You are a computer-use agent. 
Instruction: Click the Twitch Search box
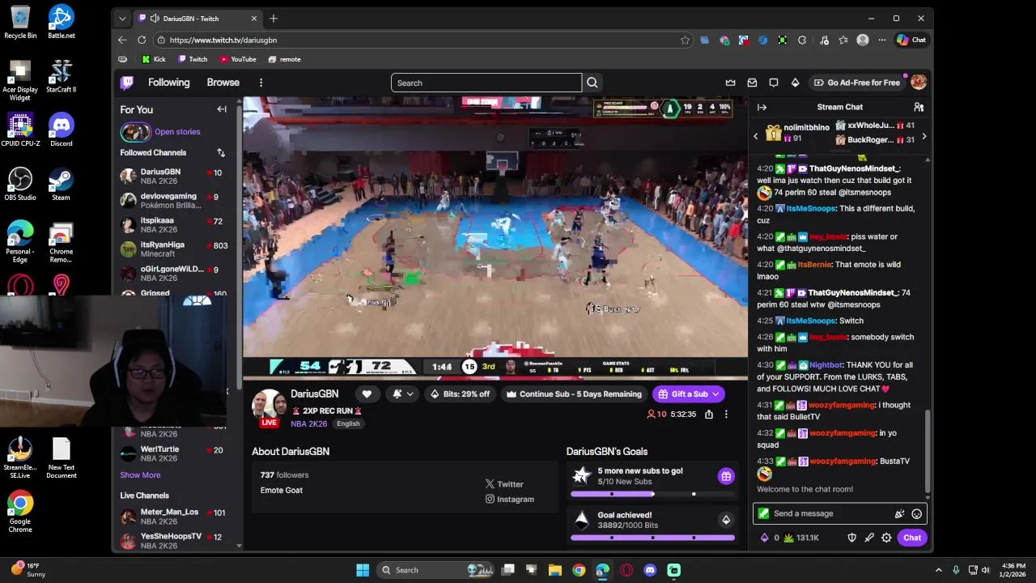486,83
